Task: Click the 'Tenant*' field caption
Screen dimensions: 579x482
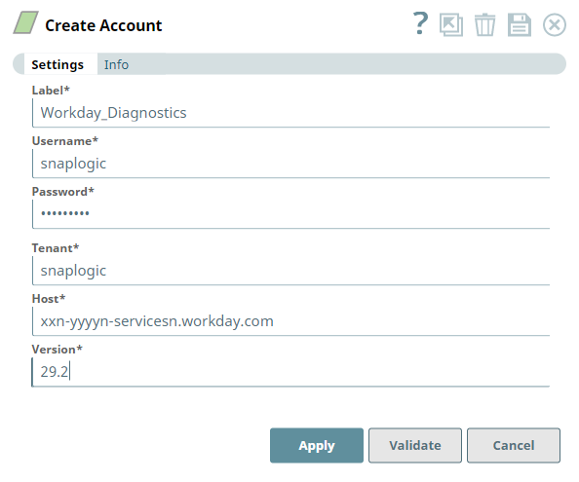Action: 56,248
